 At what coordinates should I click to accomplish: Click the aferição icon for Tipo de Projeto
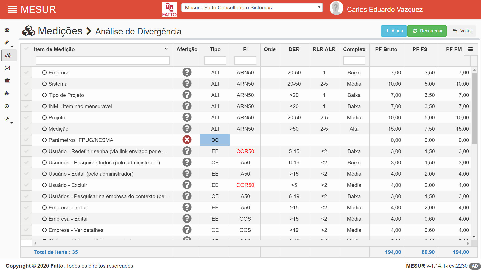pyautogui.click(x=187, y=95)
